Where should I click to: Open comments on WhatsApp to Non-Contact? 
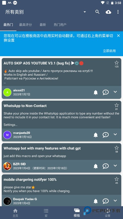(106, 135)
